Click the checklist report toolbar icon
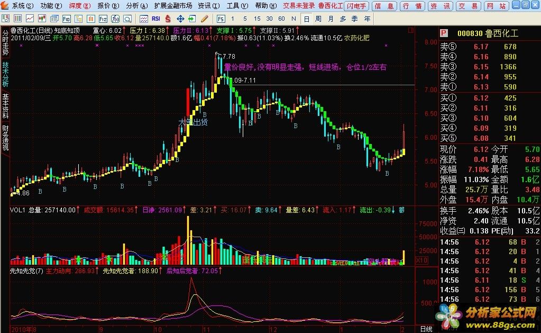Viewport: 541px width, 333px height. pos(5,19)
